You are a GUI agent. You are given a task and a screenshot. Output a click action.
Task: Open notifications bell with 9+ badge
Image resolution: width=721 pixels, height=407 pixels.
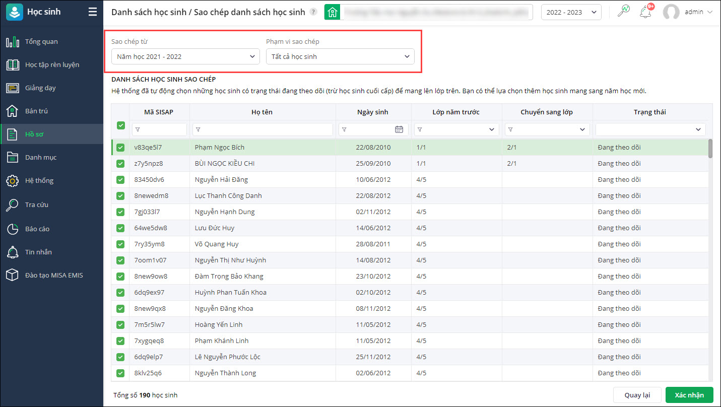[x=646, y=11]
